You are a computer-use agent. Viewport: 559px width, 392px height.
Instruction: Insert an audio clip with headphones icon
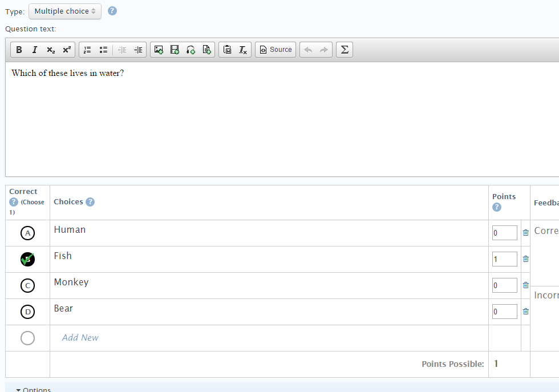click(191, 50)
